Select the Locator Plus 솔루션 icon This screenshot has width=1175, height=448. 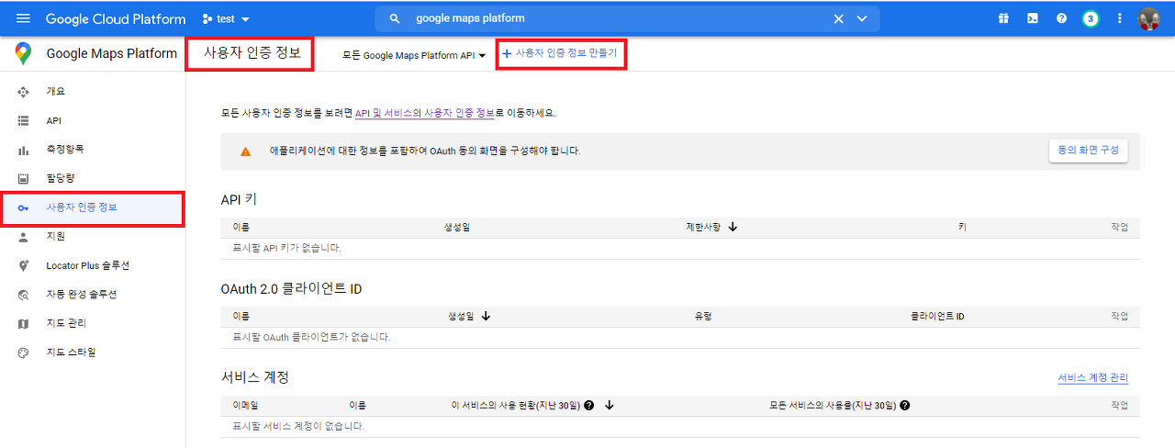click(24, 265)
